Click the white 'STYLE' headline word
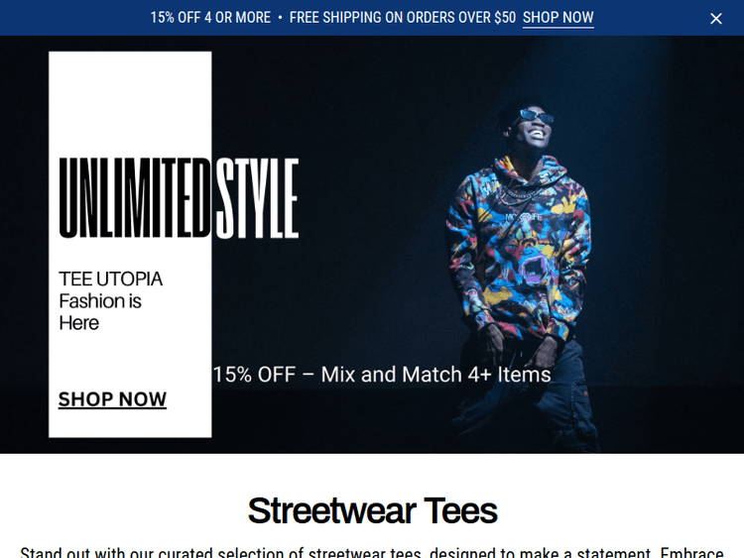Viewport: 744px width, 558px height. [x=257, y=197]
